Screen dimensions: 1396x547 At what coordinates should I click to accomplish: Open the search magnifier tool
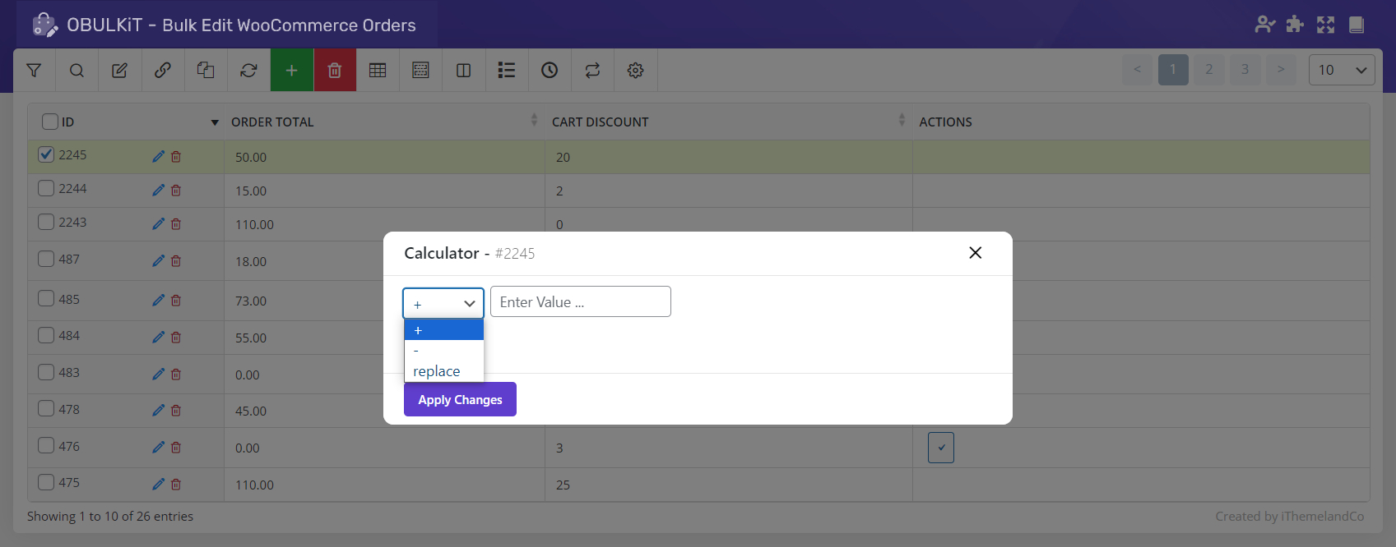coord(77,71)
